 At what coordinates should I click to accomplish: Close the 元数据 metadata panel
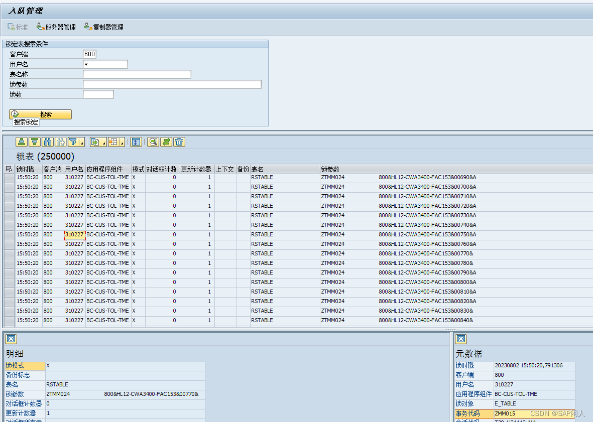tap(461, 339)
